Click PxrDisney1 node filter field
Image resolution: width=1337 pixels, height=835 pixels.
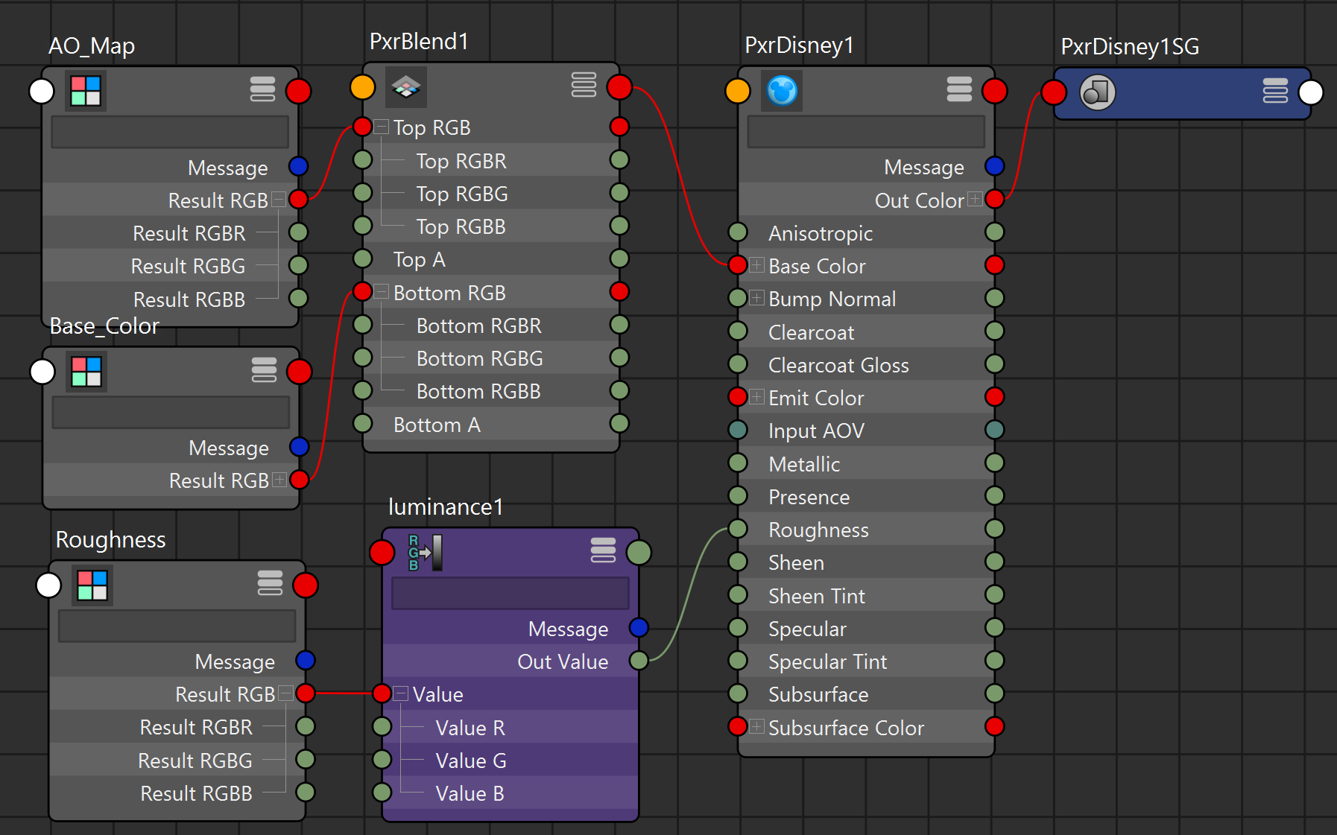[866, 132]
